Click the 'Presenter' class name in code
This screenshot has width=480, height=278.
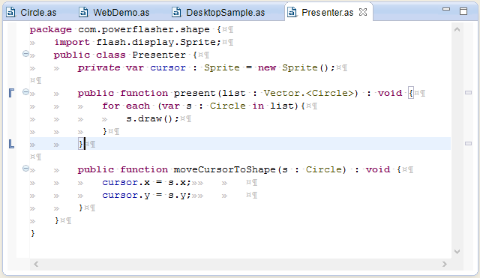tap(159, 55)
